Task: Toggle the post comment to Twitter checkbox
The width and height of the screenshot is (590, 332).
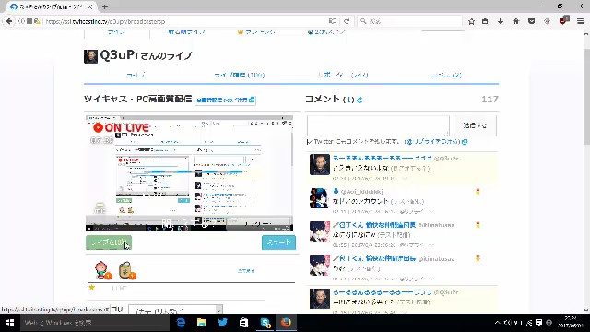Action: click(310, 142)
